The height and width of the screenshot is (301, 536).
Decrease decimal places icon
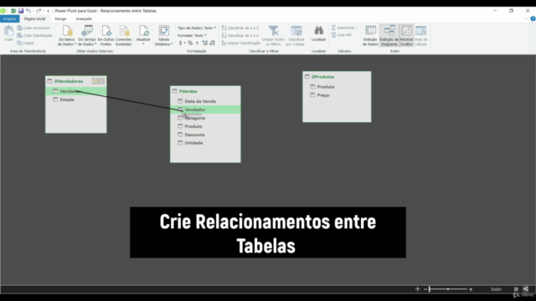(x=212, y=43)
